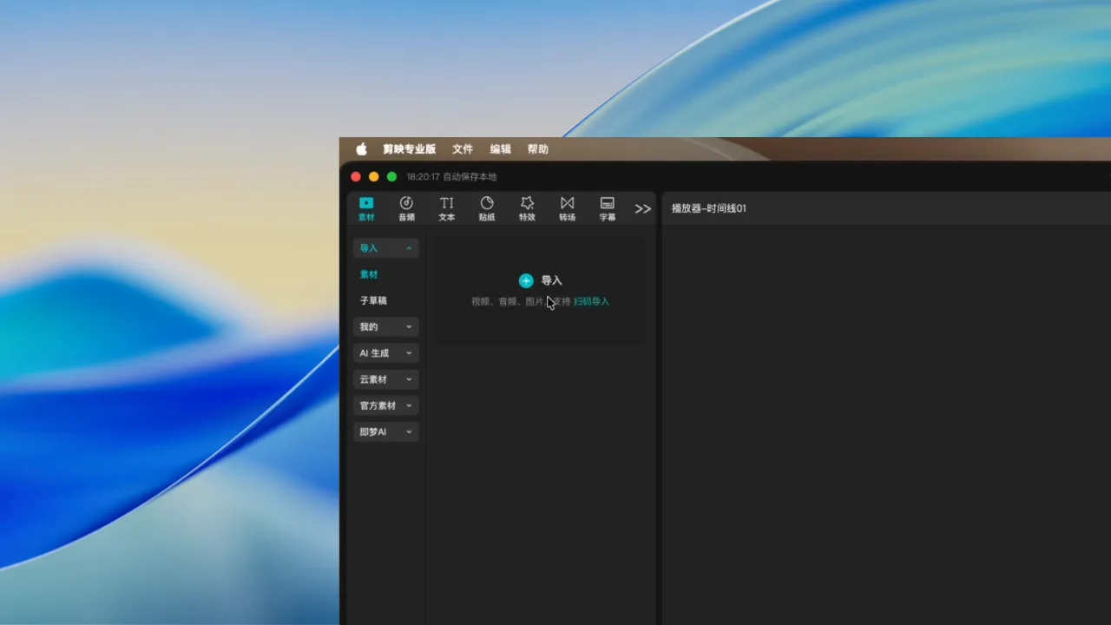Open the Apple menu
The width and height of the screenshot is (1111, 625).
click(x=361, y=149)
